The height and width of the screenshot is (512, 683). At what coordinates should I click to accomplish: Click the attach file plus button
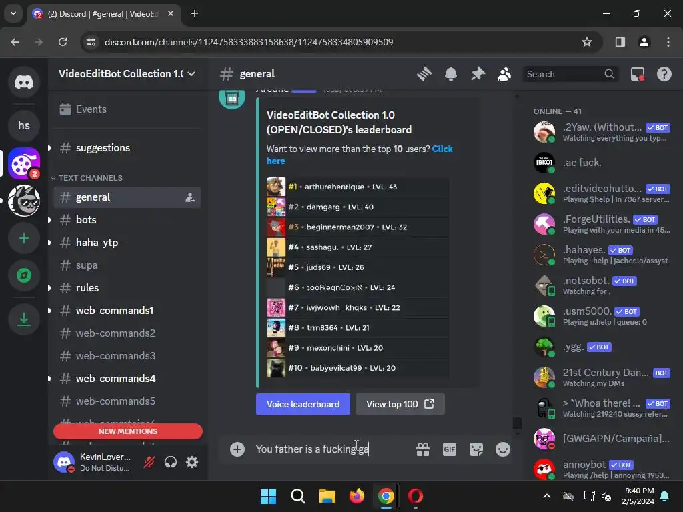tap(237, 449)
